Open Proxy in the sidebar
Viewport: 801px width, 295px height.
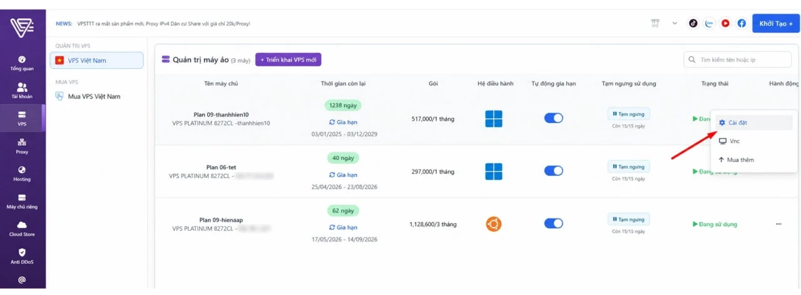(x=22, y=146)
